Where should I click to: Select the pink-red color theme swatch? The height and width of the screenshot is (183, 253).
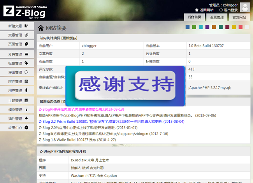point(241,27)
